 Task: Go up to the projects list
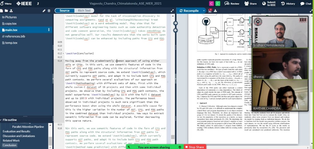tap(38, 4)
